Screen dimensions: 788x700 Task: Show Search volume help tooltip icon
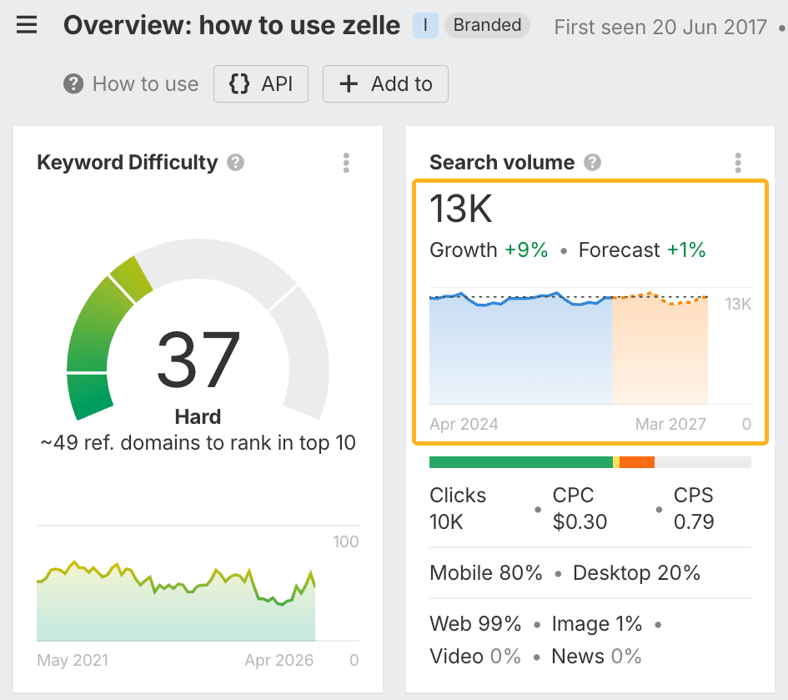pos(592,163)
